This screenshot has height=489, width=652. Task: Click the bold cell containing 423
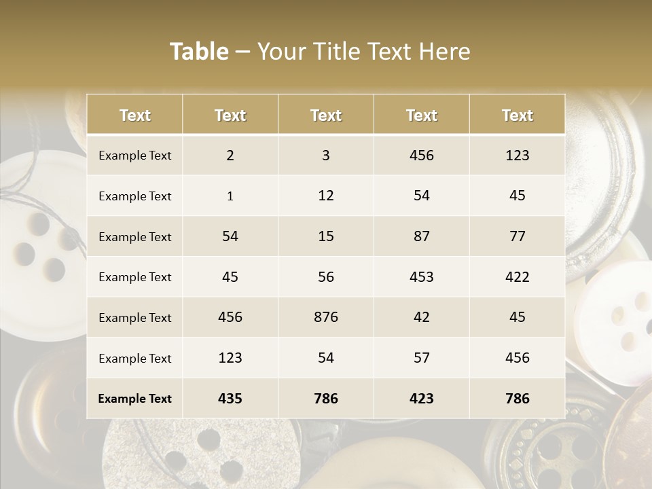click(x=422, y=399)
